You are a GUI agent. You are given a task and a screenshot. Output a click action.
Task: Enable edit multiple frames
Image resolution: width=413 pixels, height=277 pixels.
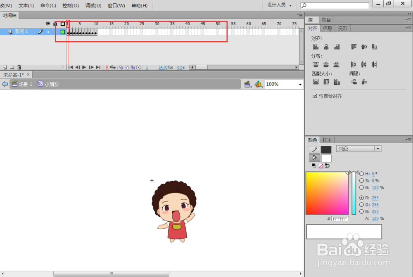pyautogui.click(x=133, y=67)
